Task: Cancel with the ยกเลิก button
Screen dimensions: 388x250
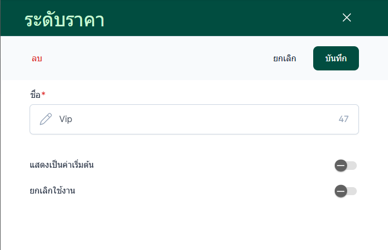Action: [x=284, y=59]
